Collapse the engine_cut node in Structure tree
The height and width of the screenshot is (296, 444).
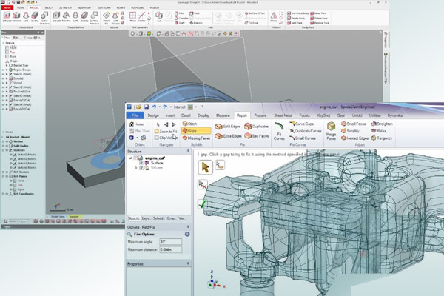pos(130,158)
